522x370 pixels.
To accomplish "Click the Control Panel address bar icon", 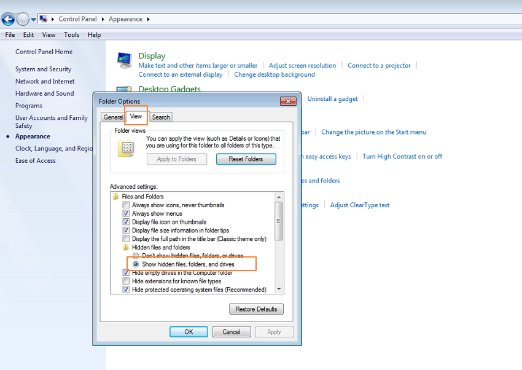I will 44,19.
